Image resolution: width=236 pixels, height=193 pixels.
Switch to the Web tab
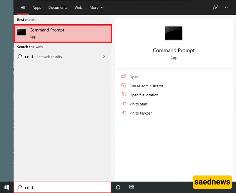(79, 7)
